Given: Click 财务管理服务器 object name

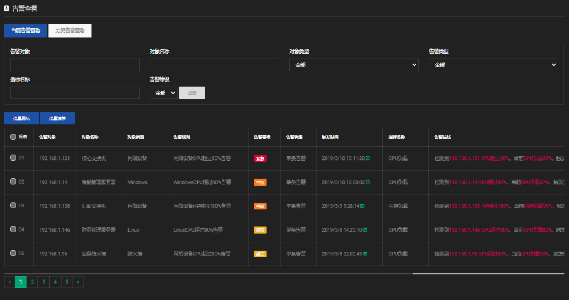Looking at the screenshot, I should click(x=99, y=230).
